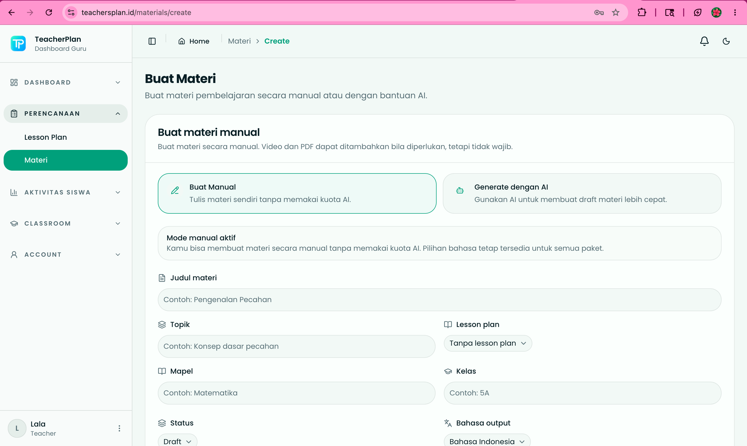Click the lightning bolt extension icon
Screen dimensions: 747x446
pos(697,12)
